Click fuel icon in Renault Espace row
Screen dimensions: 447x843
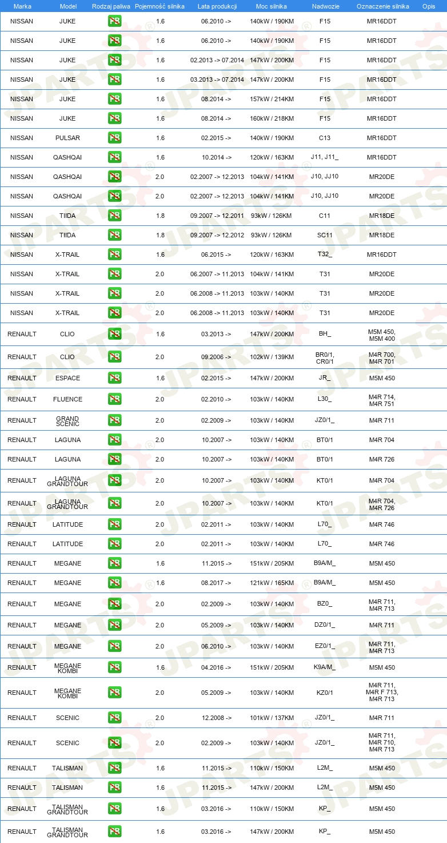click(x=114, y=378)
